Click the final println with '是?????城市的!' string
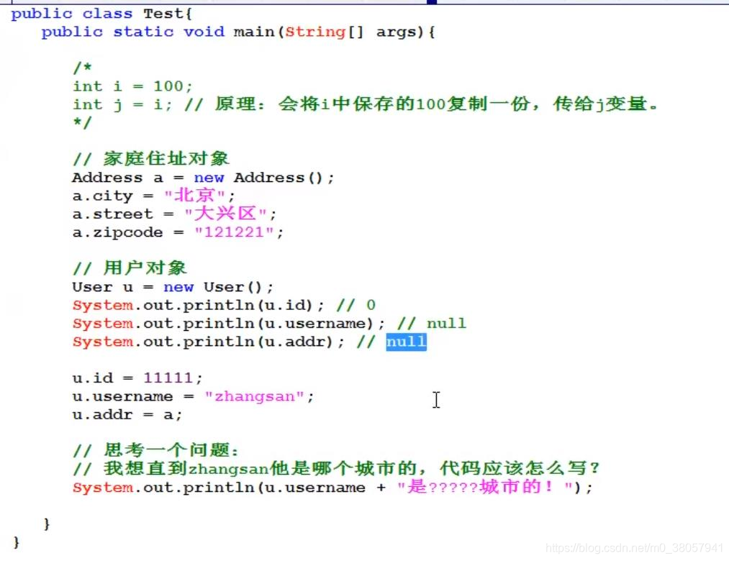 tap(332, 488)
